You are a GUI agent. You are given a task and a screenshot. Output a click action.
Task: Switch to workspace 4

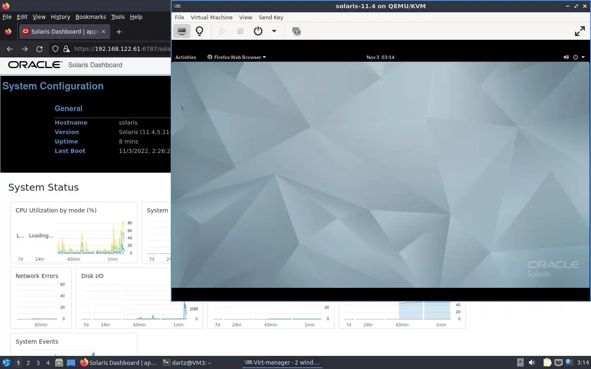coord(48,363)
